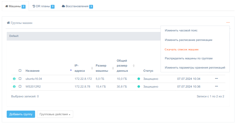Click the 5,0 ГБ machine size cell
This screenshot has height=125, width=237.
pos(100,79)
